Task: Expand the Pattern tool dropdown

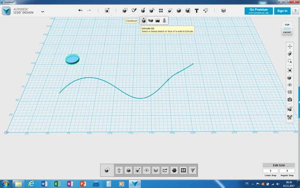Action: (161, 10)
